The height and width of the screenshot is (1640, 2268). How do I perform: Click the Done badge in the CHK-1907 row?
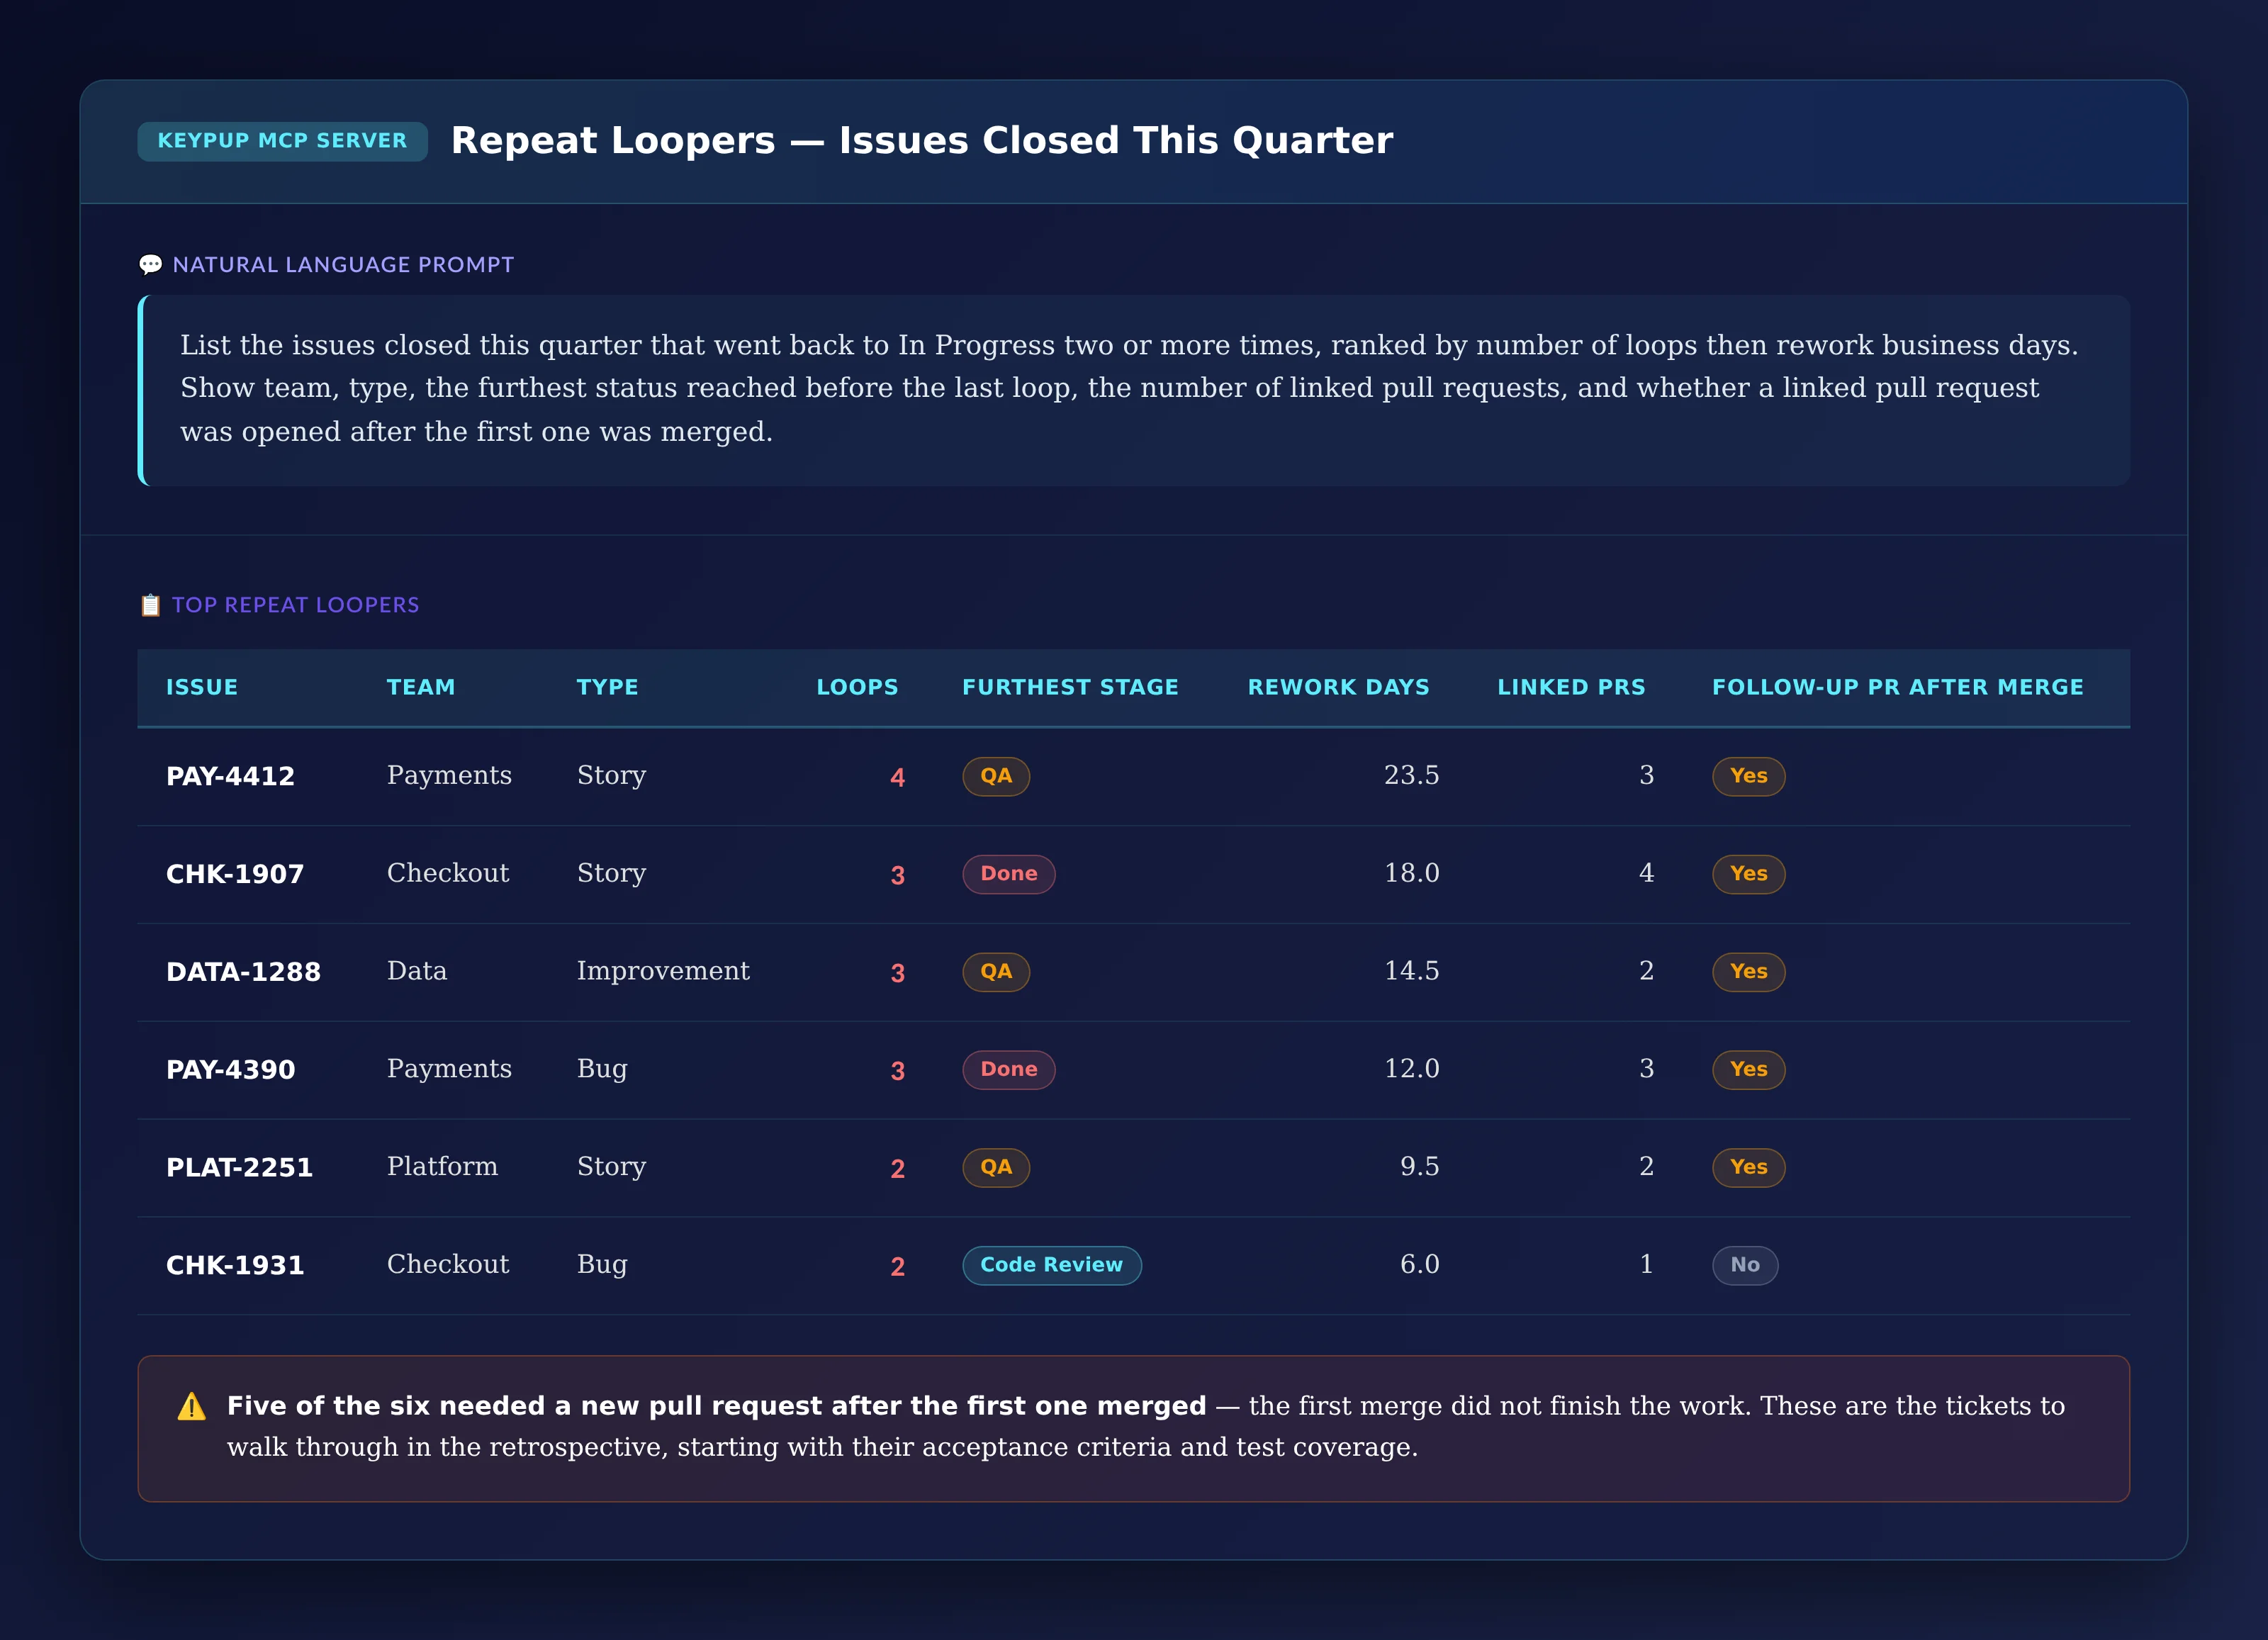point(1008,874)
